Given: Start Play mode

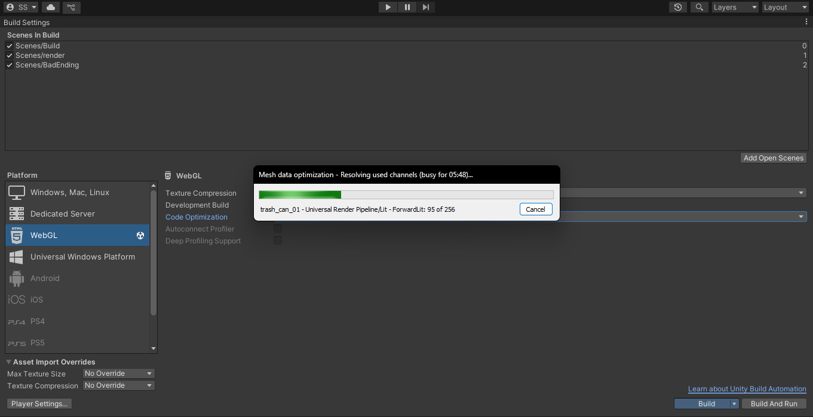Looking at the screenshot, I should coord(388,7).
